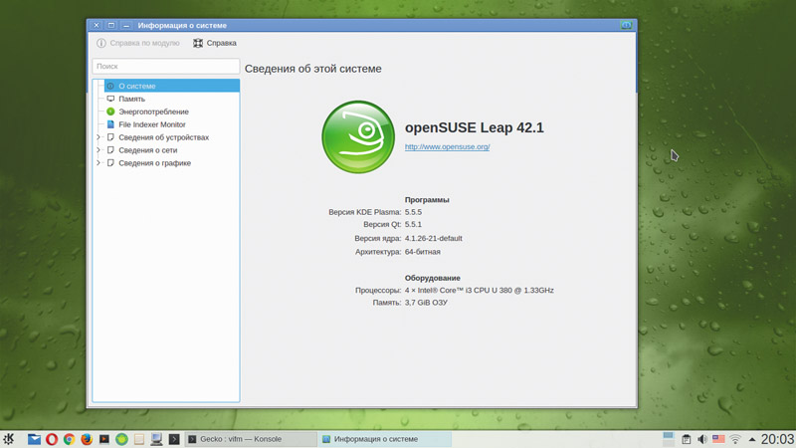
Task: Click the green openSUSE launcher in the taskbar
Action: tap(121, 439)
